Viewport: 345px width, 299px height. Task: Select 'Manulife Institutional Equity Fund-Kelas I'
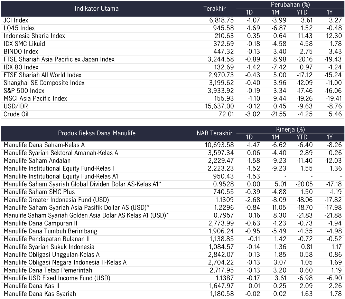[x=59, y=168]
